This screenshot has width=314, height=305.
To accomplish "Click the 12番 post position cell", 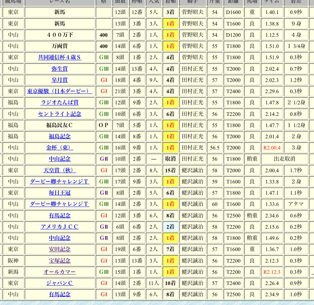I will (137, 12).
